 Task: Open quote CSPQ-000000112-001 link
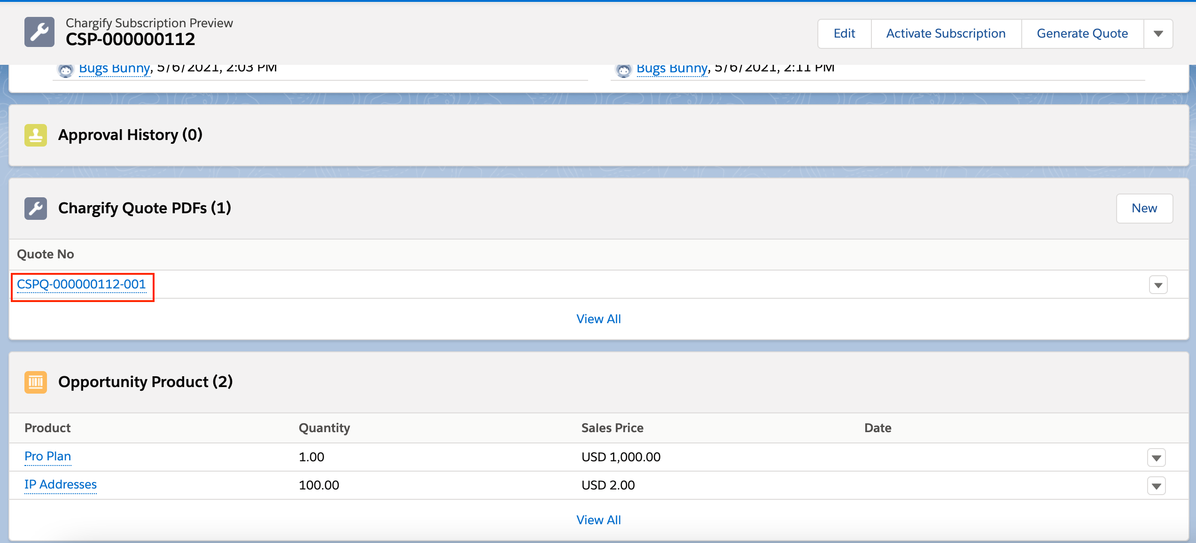pyautogui.click(x=81, y=285)
